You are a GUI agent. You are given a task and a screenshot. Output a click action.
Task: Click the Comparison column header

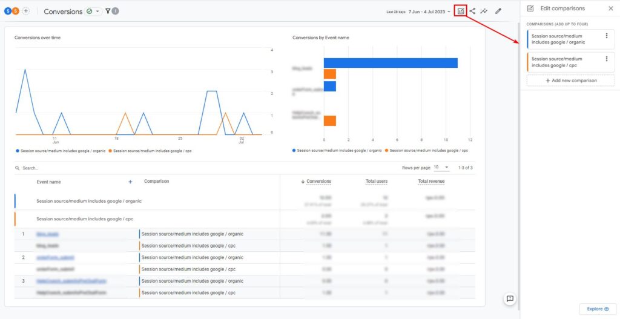(x=156, y=182)
